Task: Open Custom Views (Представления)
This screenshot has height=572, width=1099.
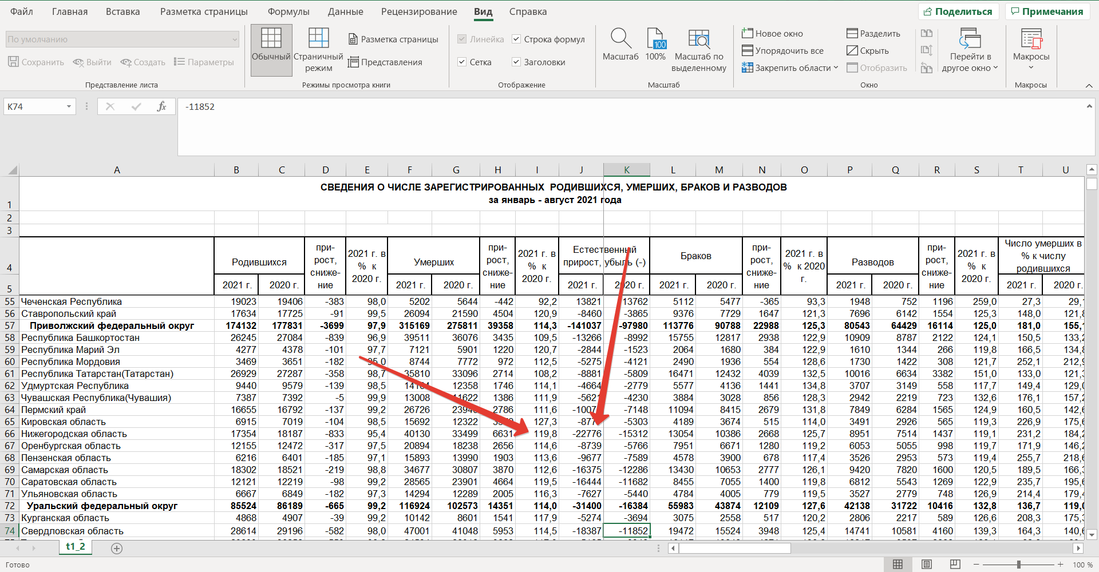Action: (x=385, y=62)
